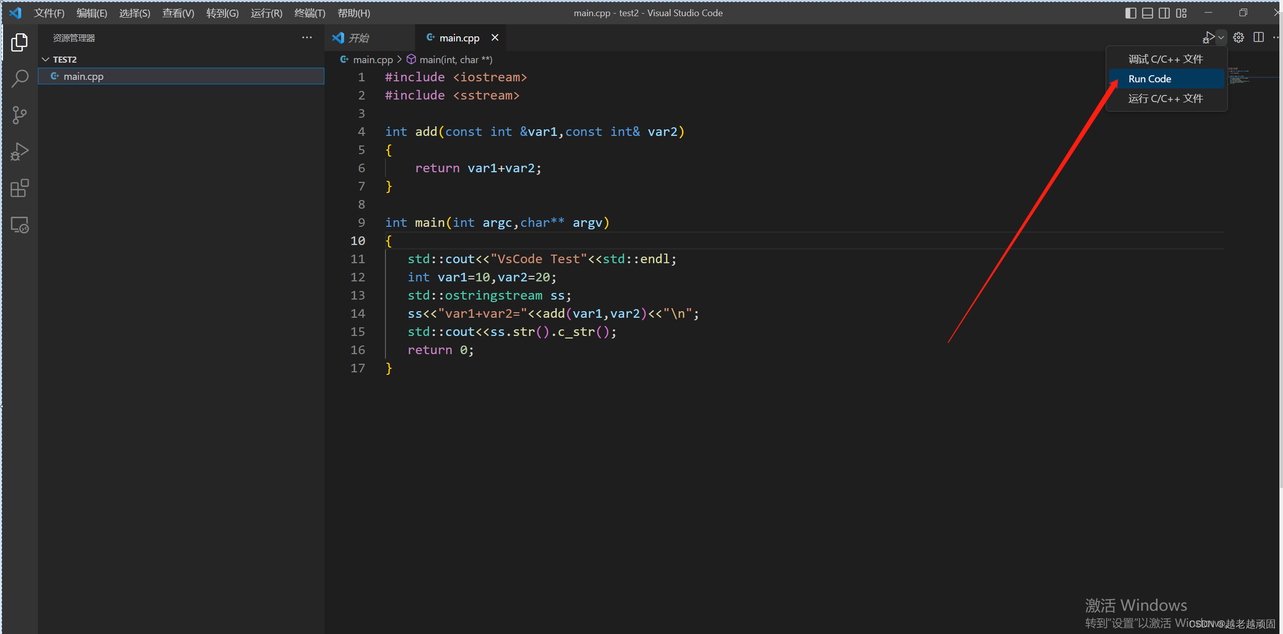Switch to the 开始 welcome tab

(x=369, y=38)
